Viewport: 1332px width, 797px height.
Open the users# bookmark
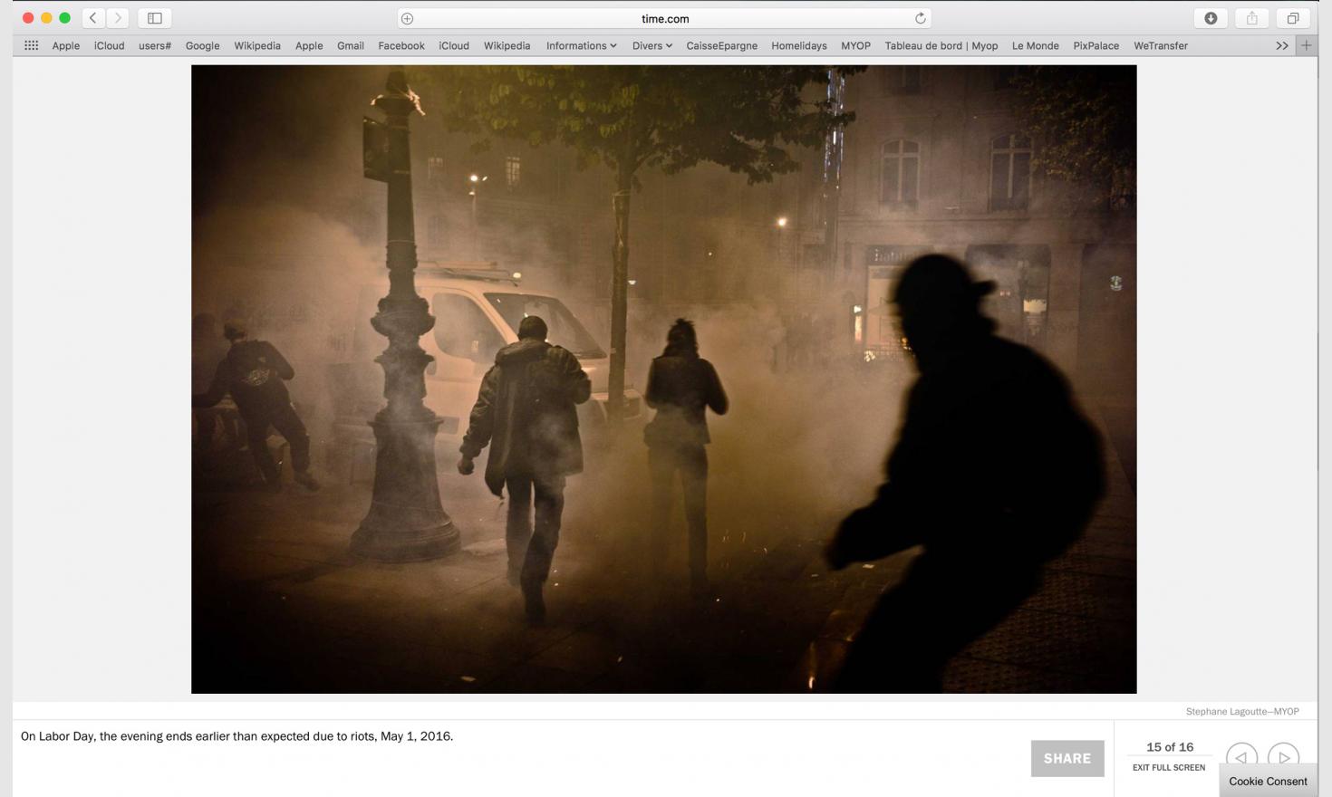pos(155,45)
